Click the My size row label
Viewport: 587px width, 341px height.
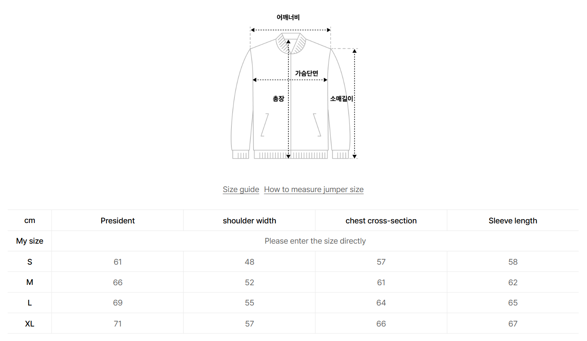[x=30, y=241]
